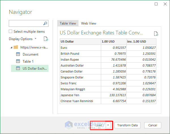
Task: Click the Transform Data button
Action: tap(127, 125)
